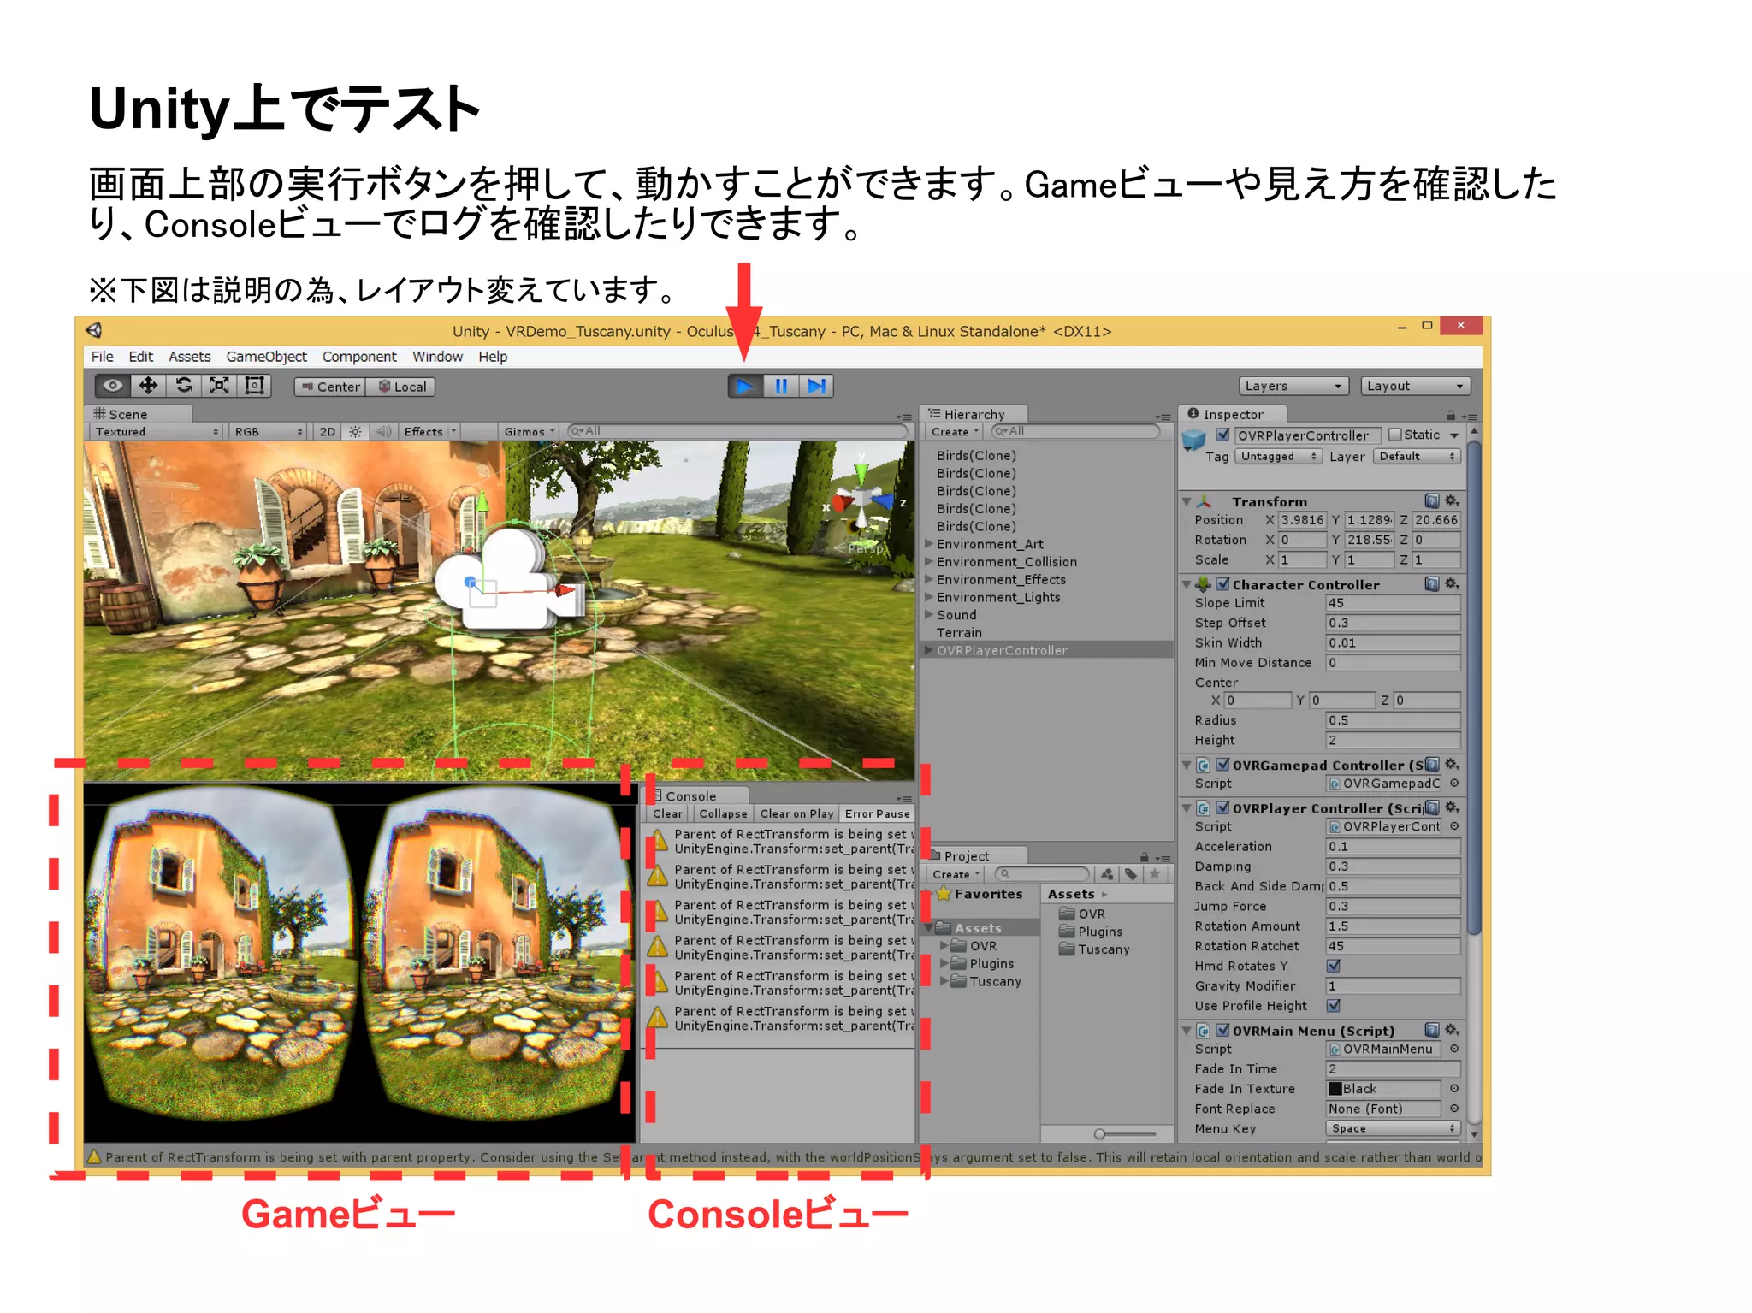Select OVRPlayerController in Hierarchy

tap(1047, 650)
